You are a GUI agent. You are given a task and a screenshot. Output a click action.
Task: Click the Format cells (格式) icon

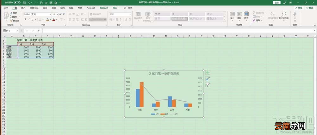point(246,14)
